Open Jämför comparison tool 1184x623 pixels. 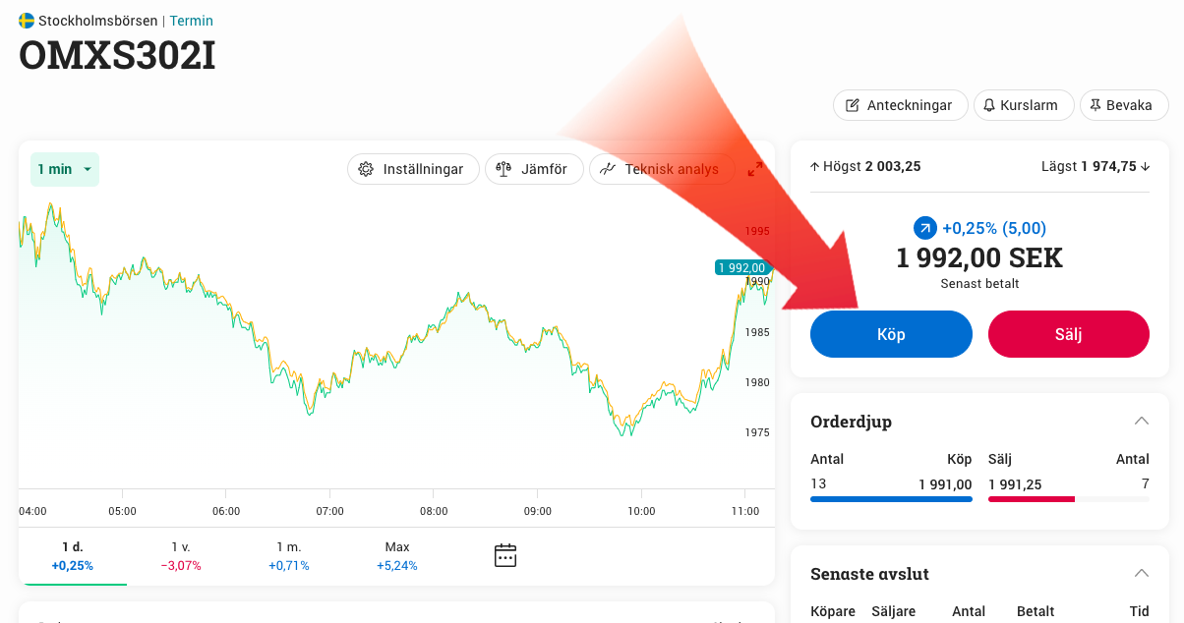click(x=534, y=169)
